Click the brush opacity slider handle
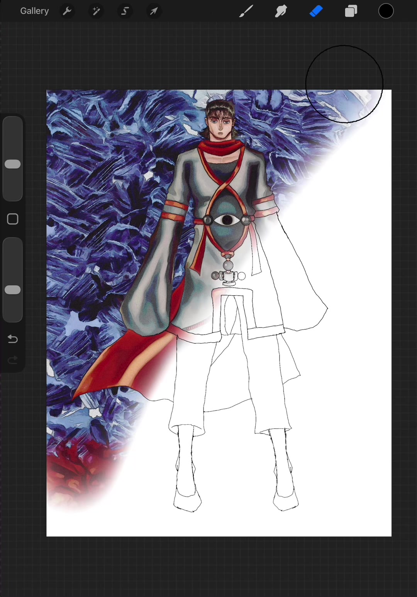 tap(13, 290)
